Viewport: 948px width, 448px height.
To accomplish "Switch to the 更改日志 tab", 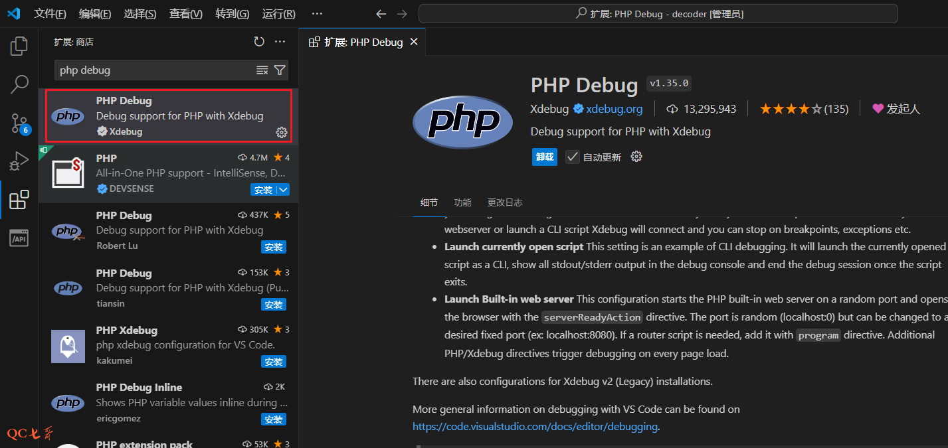I will 506,203.
